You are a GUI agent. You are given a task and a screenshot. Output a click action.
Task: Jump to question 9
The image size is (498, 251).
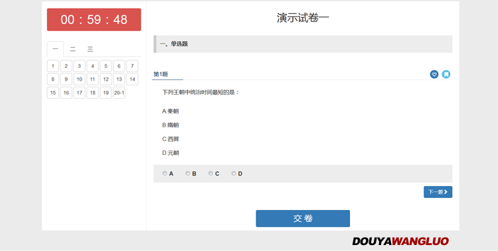66,79
